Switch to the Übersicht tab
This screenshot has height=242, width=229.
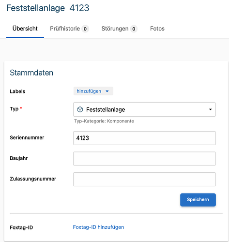point(25,29)
